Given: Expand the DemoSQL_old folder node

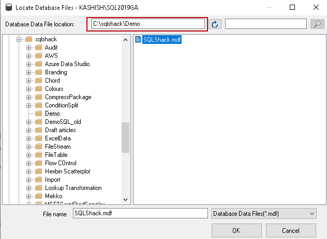Looking at the screenshot, I should 29,122.
